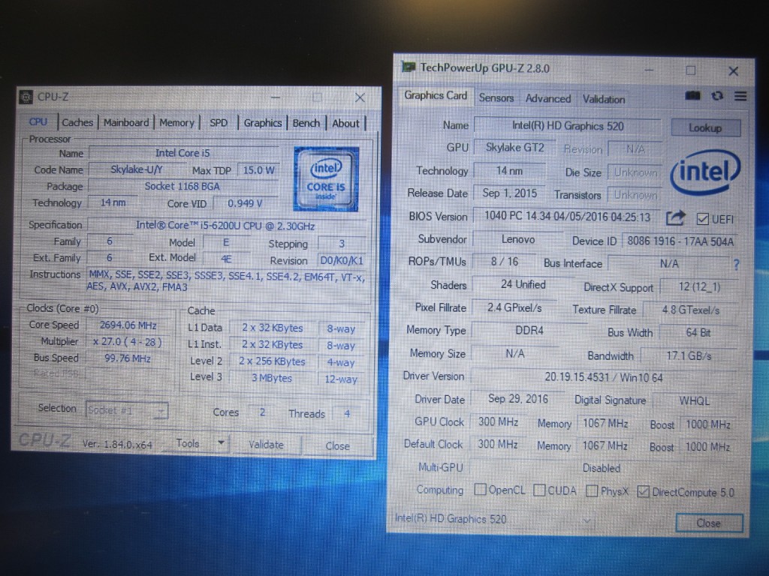Switch to the Sensors tab
Screen dimensions: 769x576
point(496,98)
